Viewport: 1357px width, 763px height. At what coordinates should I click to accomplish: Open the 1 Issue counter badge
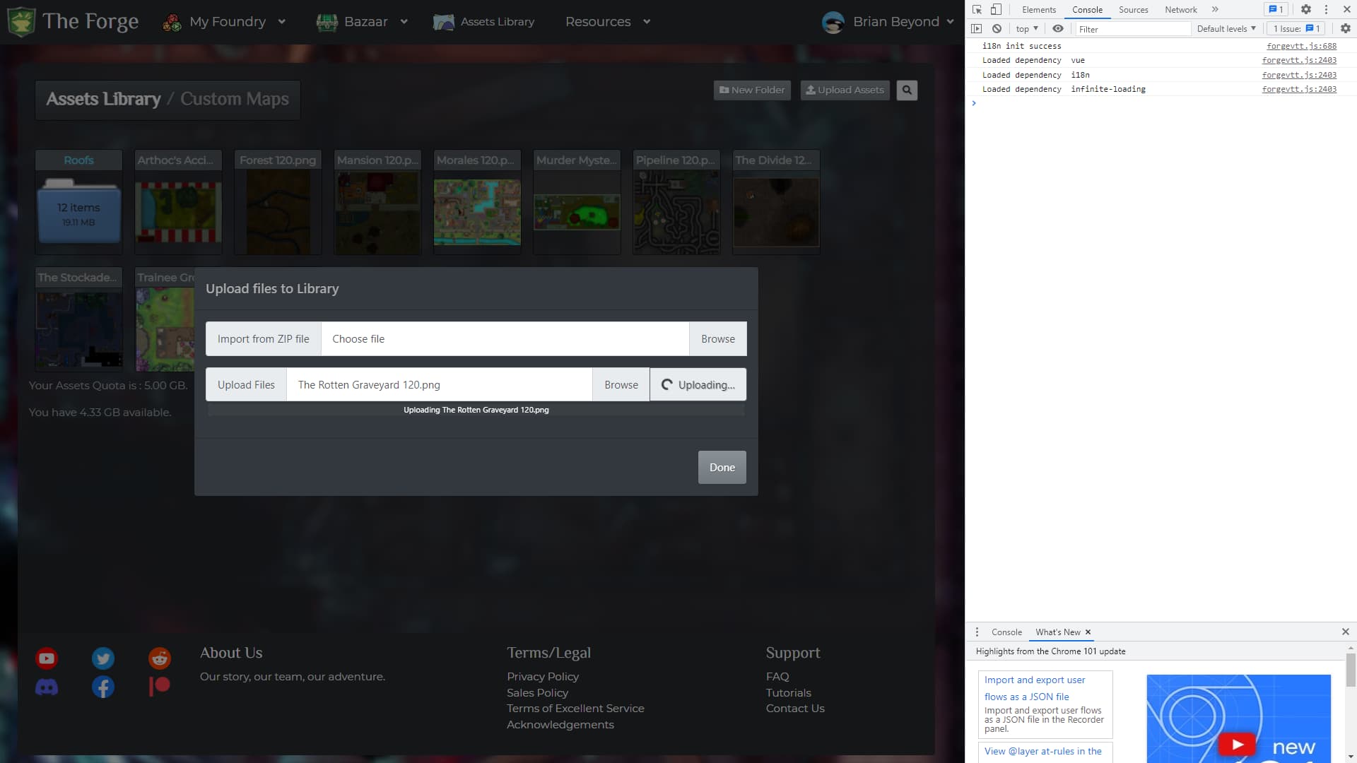pyautogui.click(x=1296, y=29)
